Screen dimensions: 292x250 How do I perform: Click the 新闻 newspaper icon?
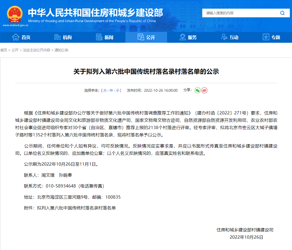coord(99,37)
